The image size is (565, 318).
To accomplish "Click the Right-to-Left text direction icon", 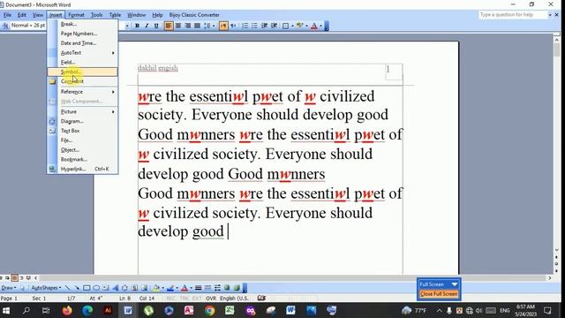I will [x=233, y=26].
